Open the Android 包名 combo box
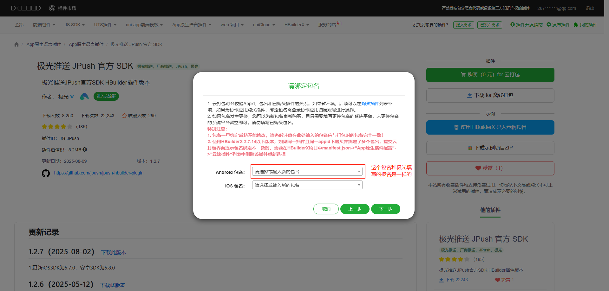Viewport: 609px width, 291px height. pyautogui.click(x=307, y=171)
